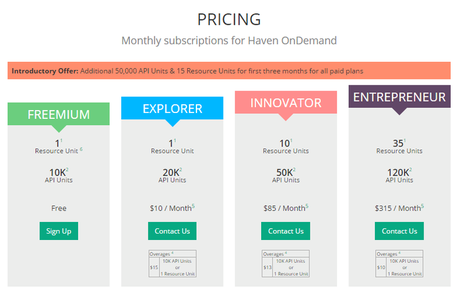Screen dimensions: 453x293
Task: Open footnote 2 beside 10K API Units
Action: (67, 169)
